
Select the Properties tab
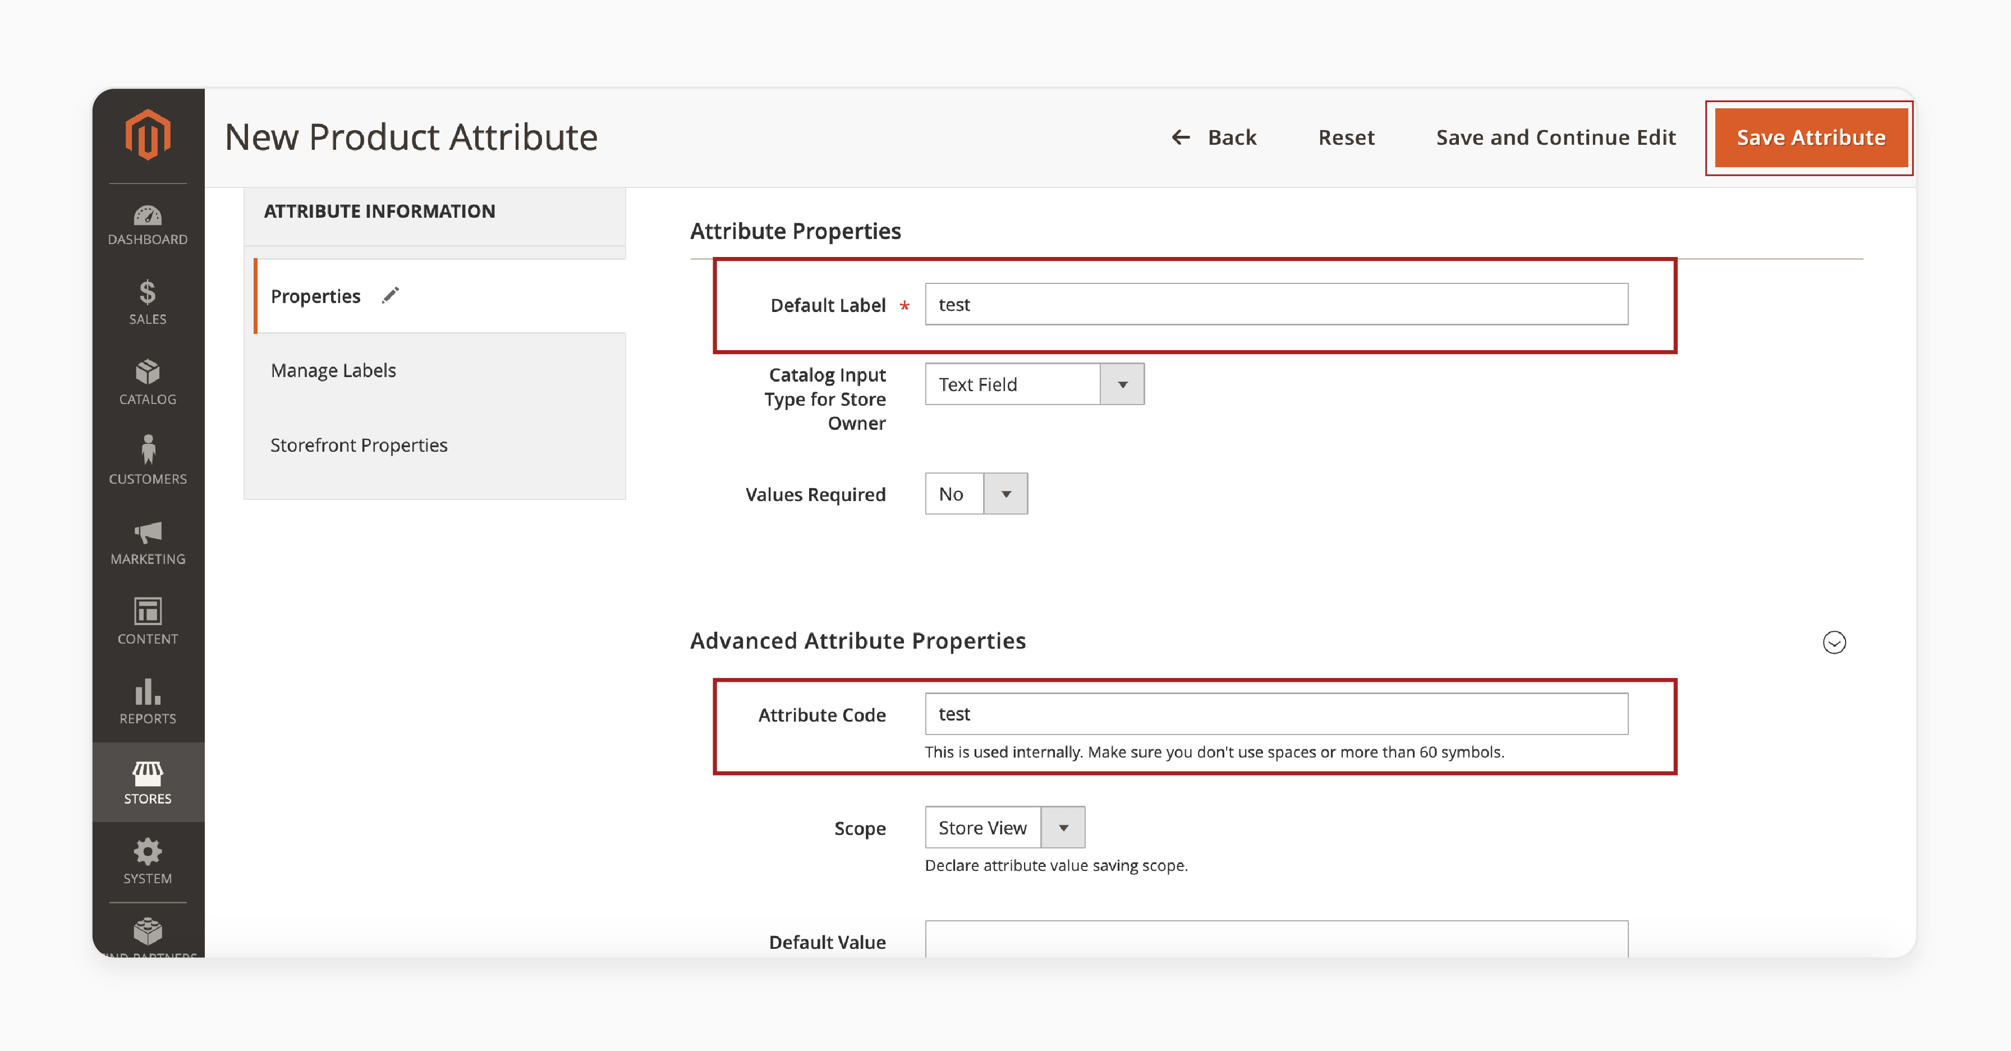click(x=315, y=295)
